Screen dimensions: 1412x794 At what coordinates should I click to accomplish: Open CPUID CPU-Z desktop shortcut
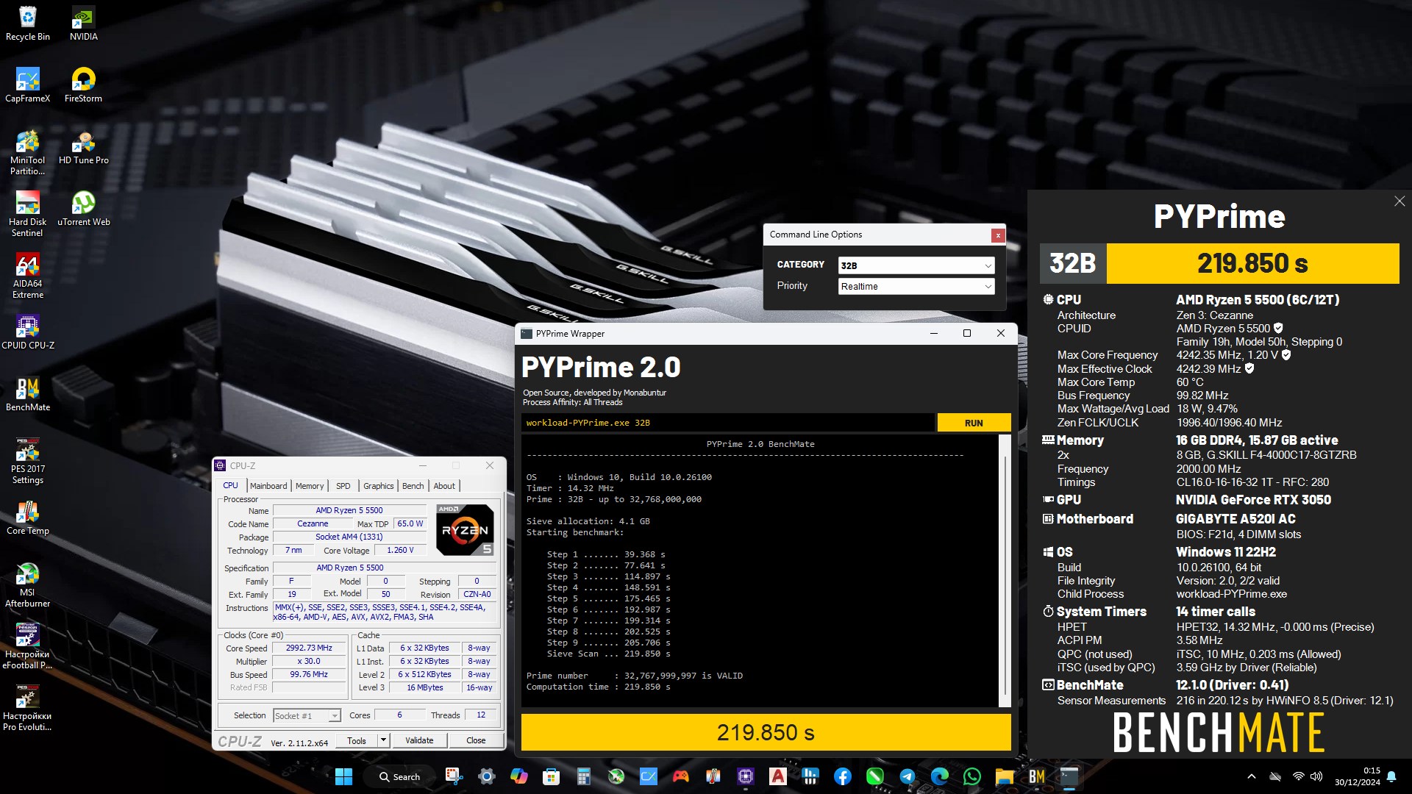(x=28, y=332)
